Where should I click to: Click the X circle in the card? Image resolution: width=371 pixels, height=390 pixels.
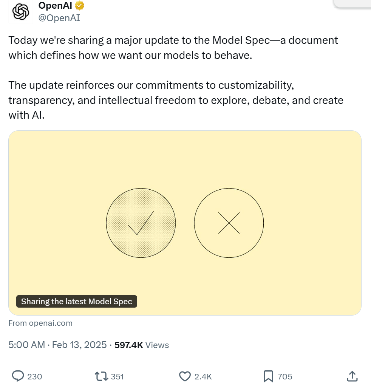[x=229, y=223]
